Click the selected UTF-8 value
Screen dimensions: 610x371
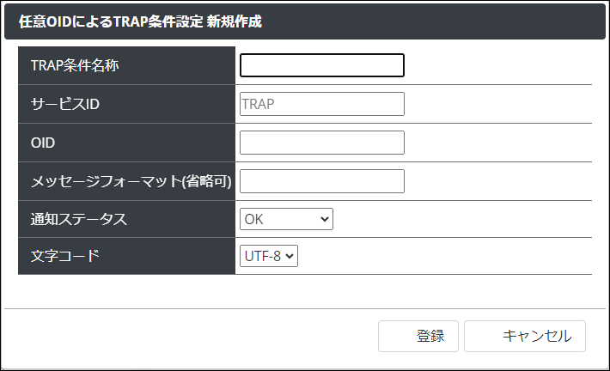(262, 256)
